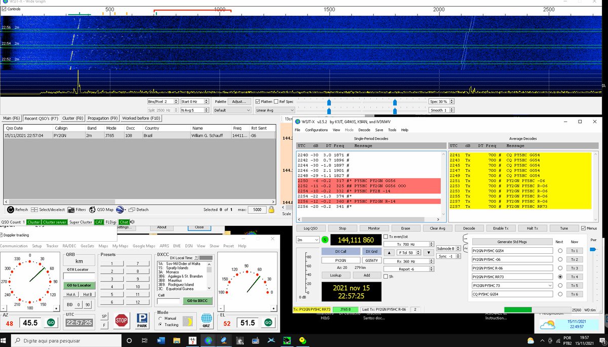This screenshot has height=347, width=608.
Task: Click the yellow moon tracking icon
Action: point(187,321)
